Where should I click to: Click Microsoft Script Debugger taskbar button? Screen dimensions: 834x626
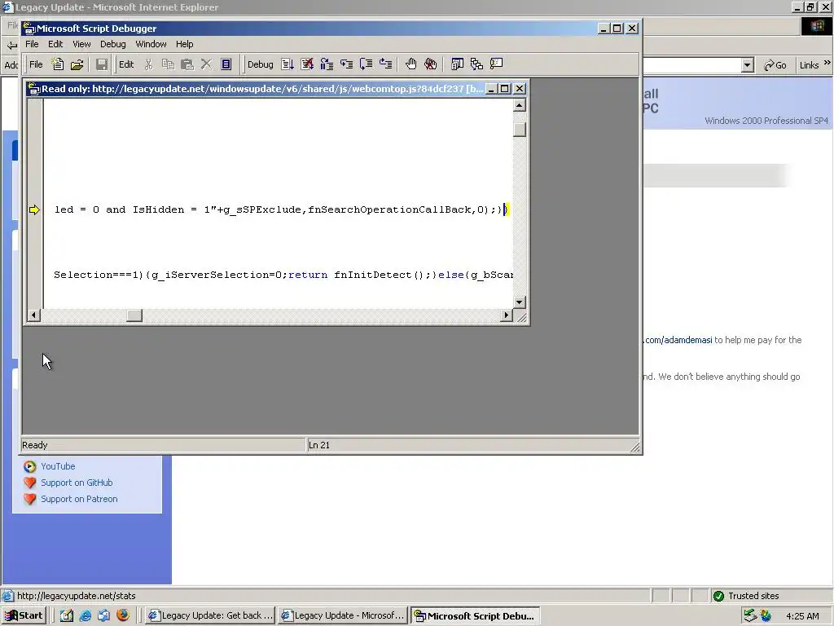coord(476,616)
